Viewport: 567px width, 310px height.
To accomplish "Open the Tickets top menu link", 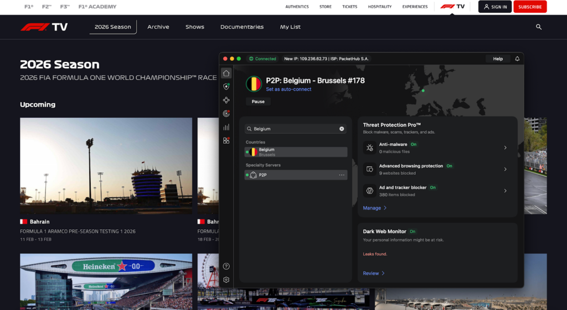I will pos(350,7).
